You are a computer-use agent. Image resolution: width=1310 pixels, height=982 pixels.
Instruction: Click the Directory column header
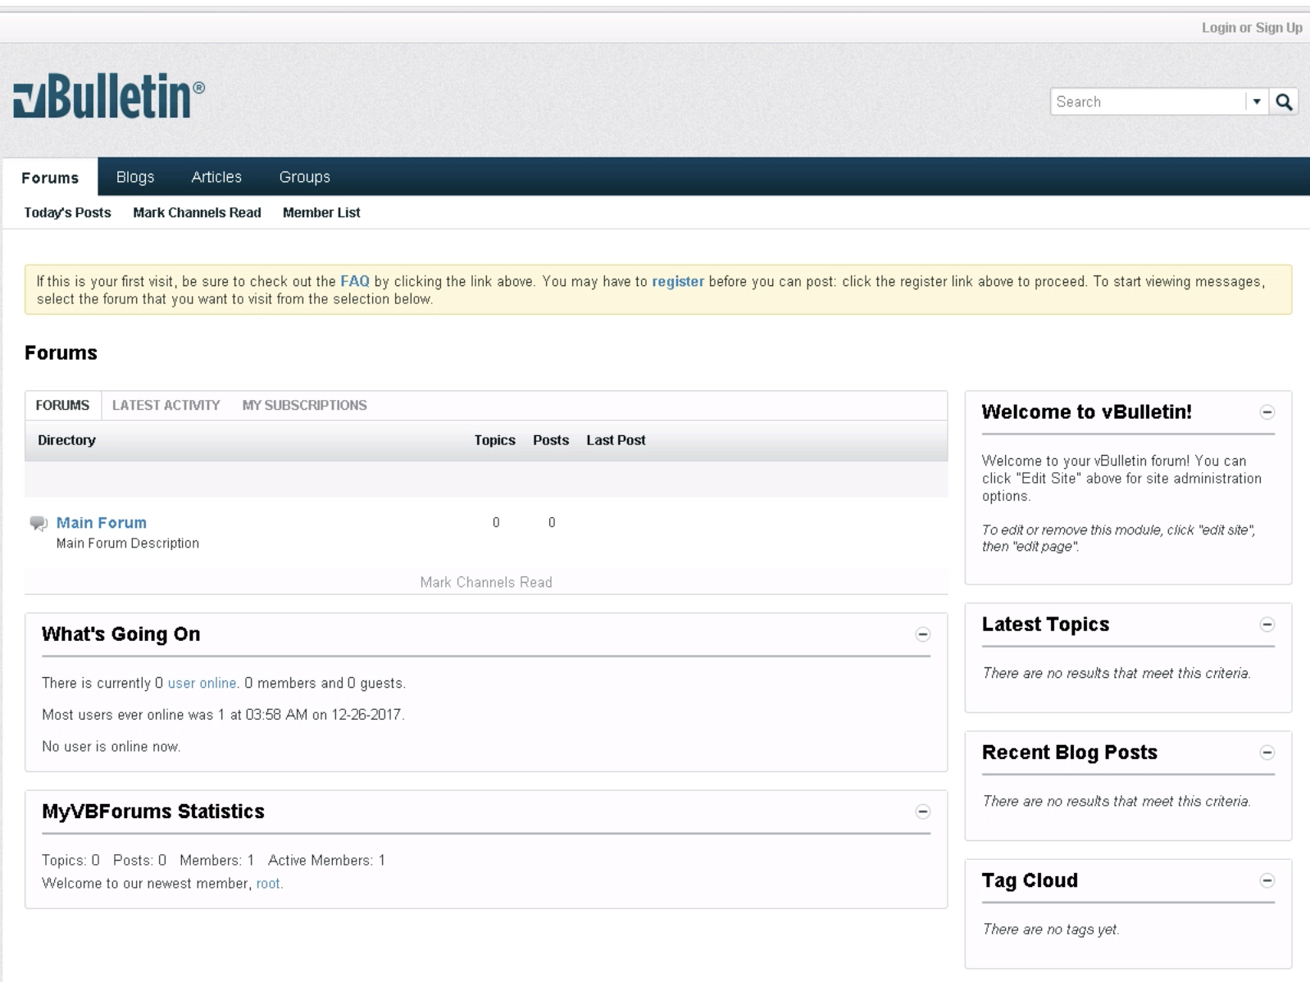click(66, 440)
